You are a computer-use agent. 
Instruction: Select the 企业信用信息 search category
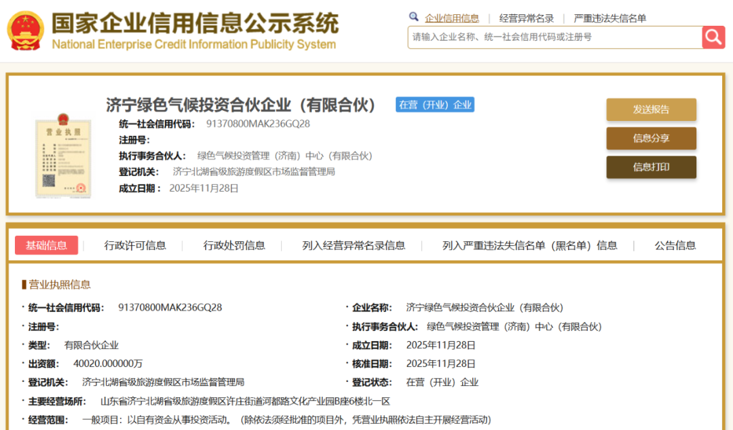point(451,18)
